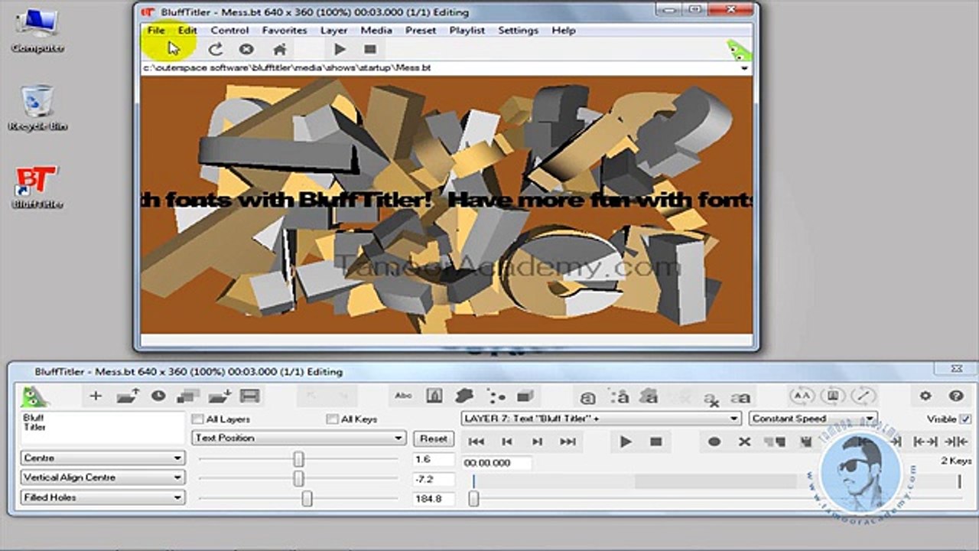Click the refresh arrow icon in preview toolbar
Image resolution: width=979 pixels, height=551 pixels.
[x=216, y=49]
